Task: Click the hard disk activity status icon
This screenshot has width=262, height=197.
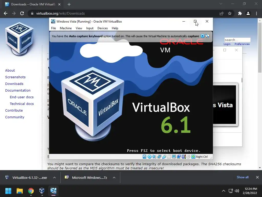Action: coord(145,157)
